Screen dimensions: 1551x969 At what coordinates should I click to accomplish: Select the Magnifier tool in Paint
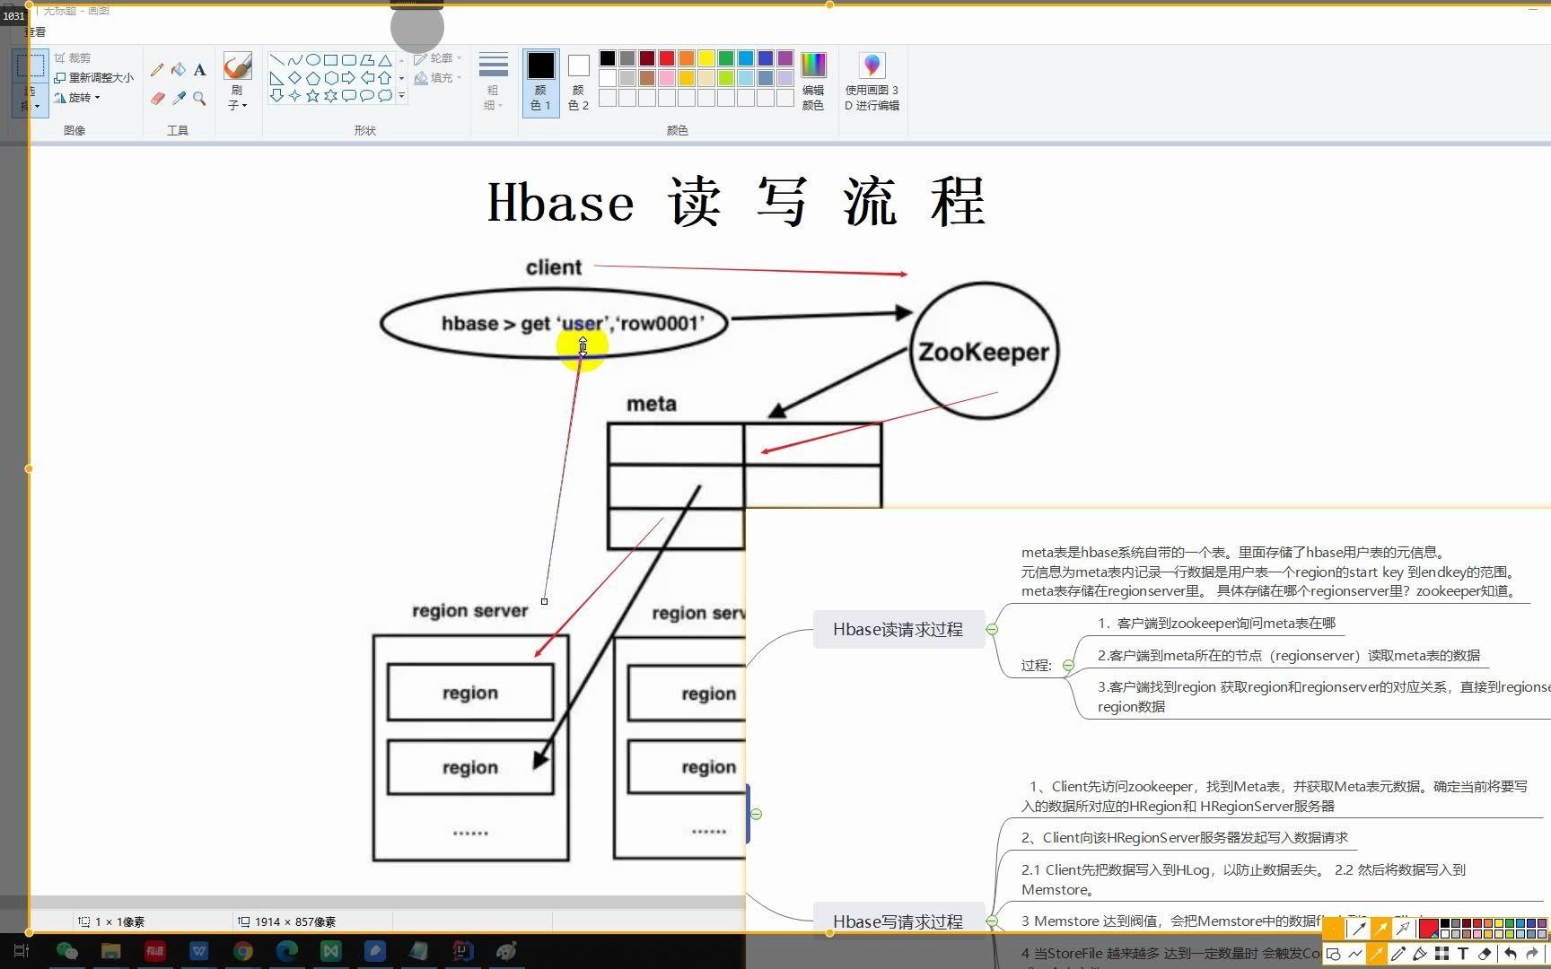pos(199,99)
